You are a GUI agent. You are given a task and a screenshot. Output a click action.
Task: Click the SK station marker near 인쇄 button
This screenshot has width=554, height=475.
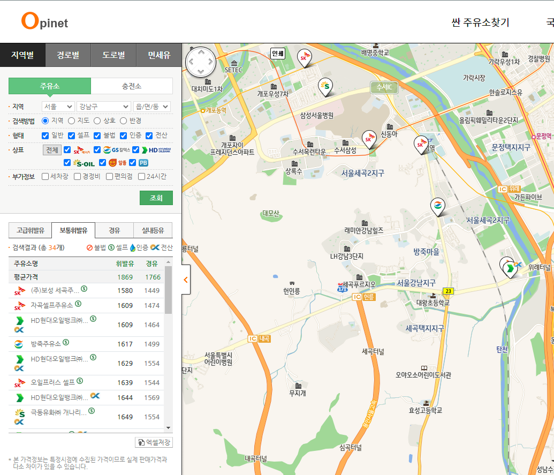(304, 58)
